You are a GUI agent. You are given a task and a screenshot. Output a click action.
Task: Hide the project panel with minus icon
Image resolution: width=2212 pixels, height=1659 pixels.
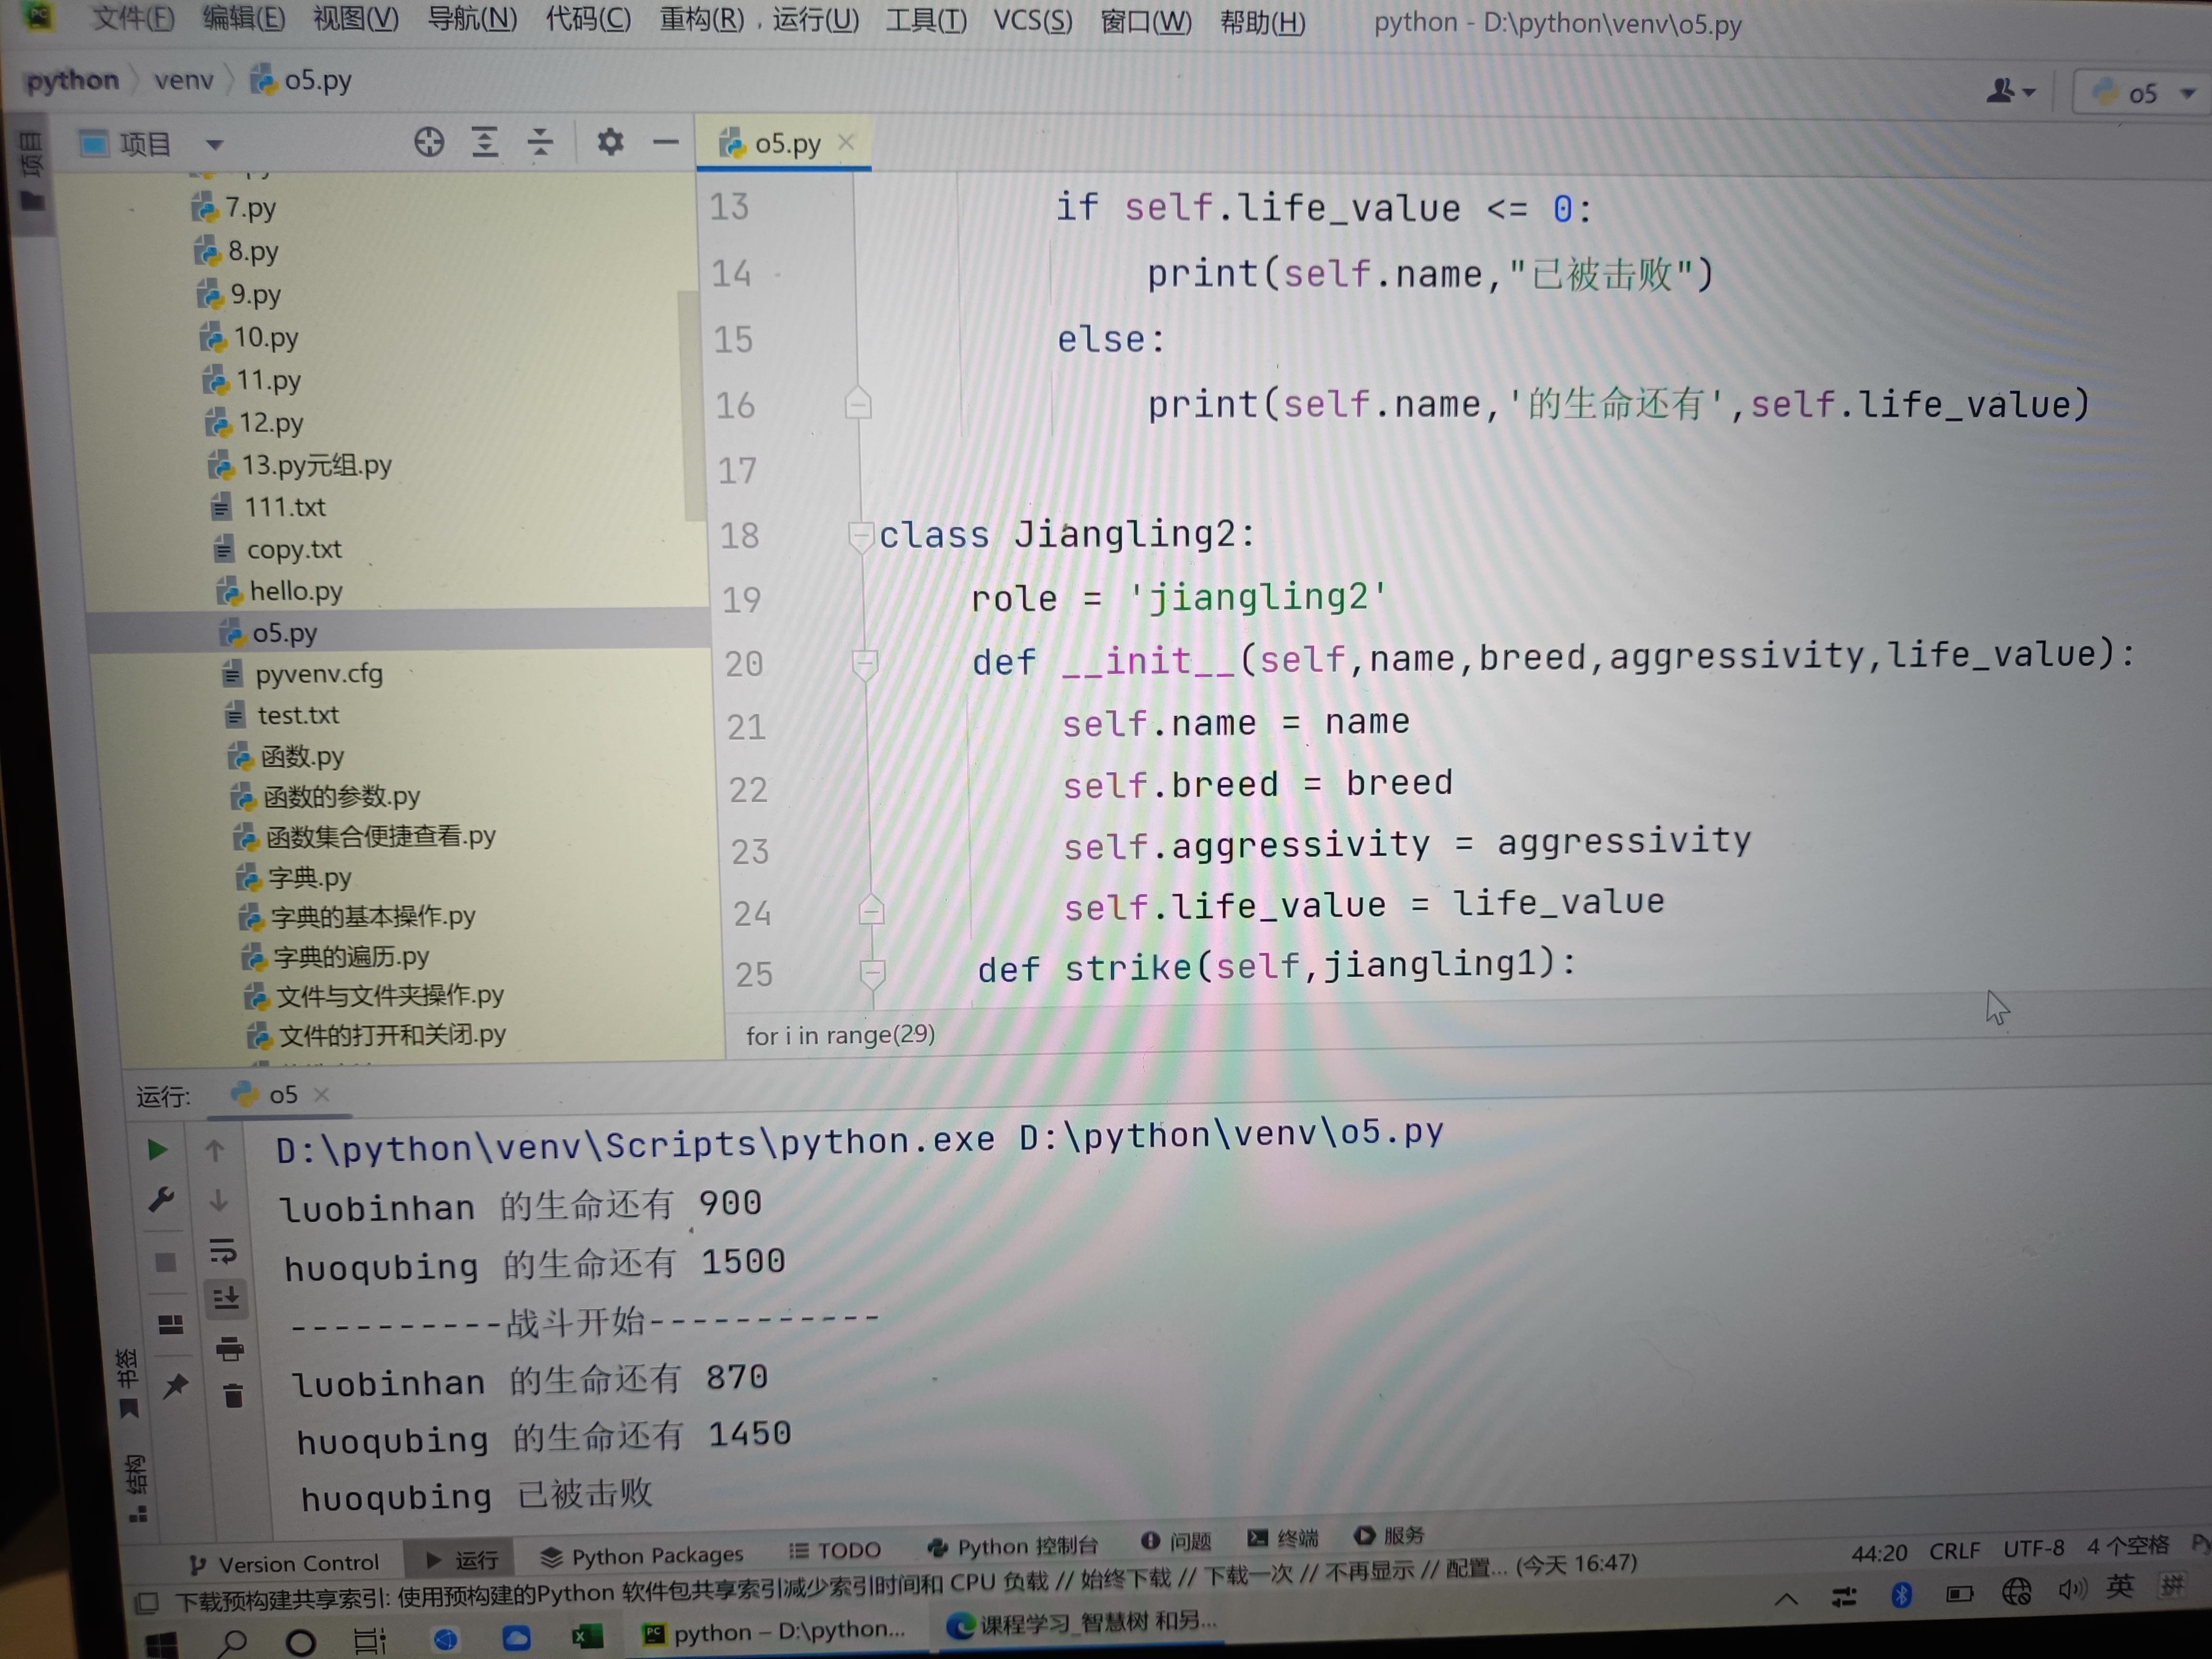tap(665, 143)
